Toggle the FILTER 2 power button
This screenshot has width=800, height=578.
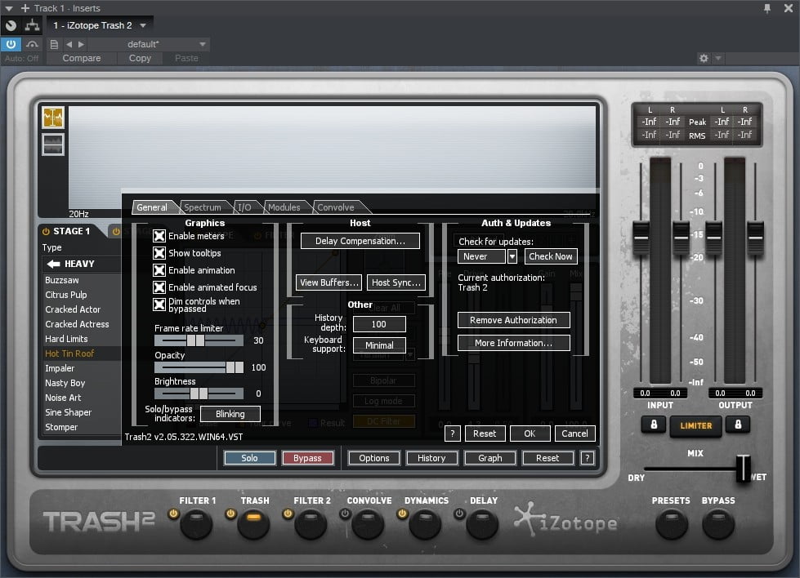click(x=288, y=514)
